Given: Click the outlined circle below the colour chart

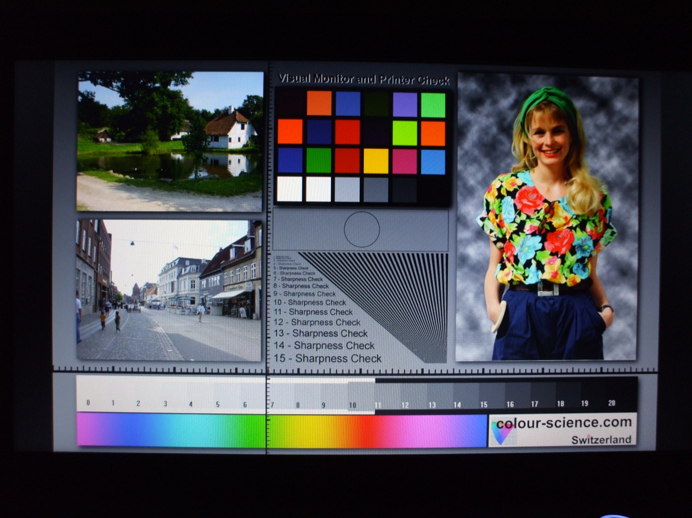Looking at the screenshot, I should 362,230.
